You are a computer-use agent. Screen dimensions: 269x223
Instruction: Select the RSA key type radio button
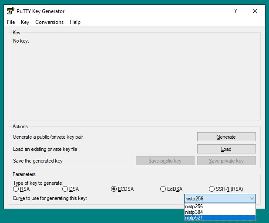[x=16, y=189]
